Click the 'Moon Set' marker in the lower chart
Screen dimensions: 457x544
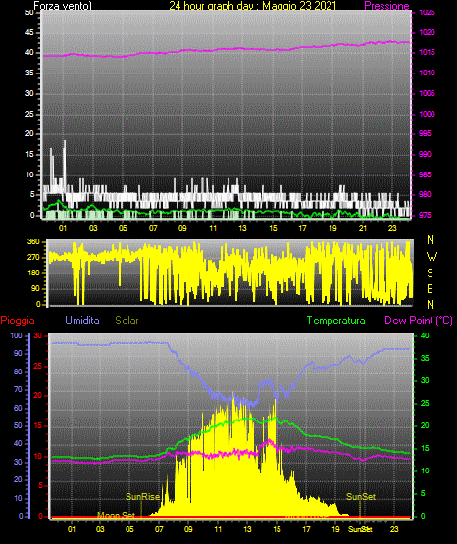point(116,515)
